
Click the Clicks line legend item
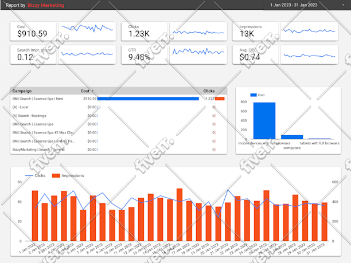[35, 175]
